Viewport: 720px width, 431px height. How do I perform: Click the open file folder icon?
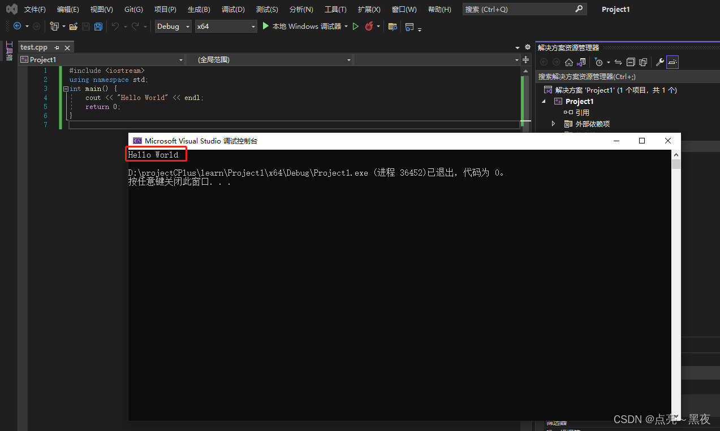click(74, 27)
